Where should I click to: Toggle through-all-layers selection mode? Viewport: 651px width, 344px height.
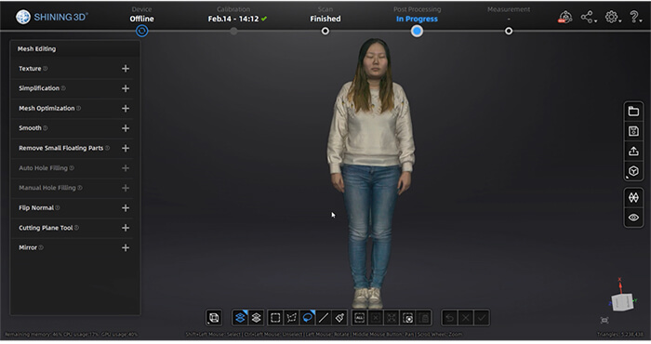tap(256, 318)
